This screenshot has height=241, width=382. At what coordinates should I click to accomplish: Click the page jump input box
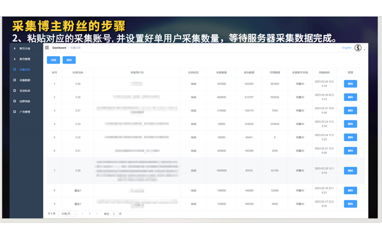tap(114, 214)
